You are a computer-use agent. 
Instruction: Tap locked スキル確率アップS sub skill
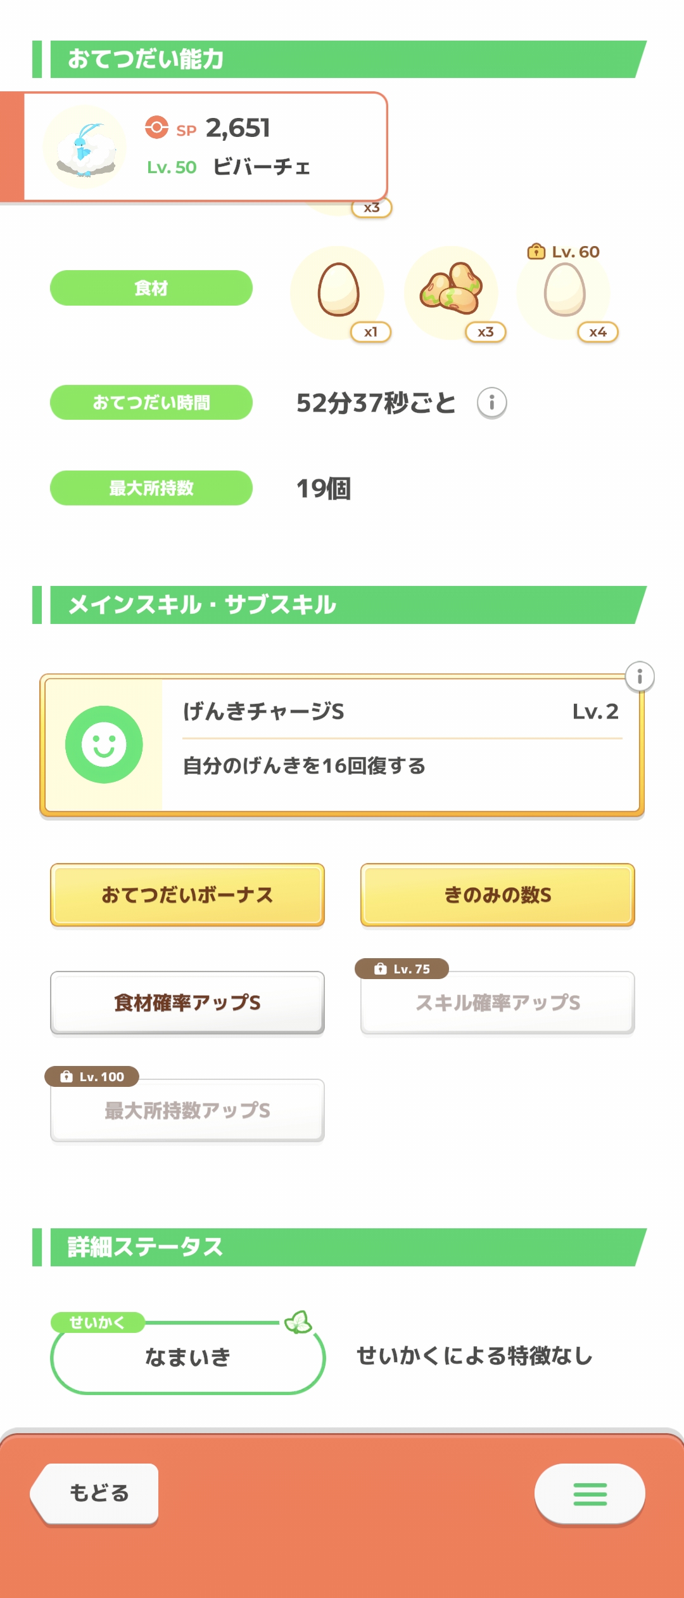point(498,1003)
